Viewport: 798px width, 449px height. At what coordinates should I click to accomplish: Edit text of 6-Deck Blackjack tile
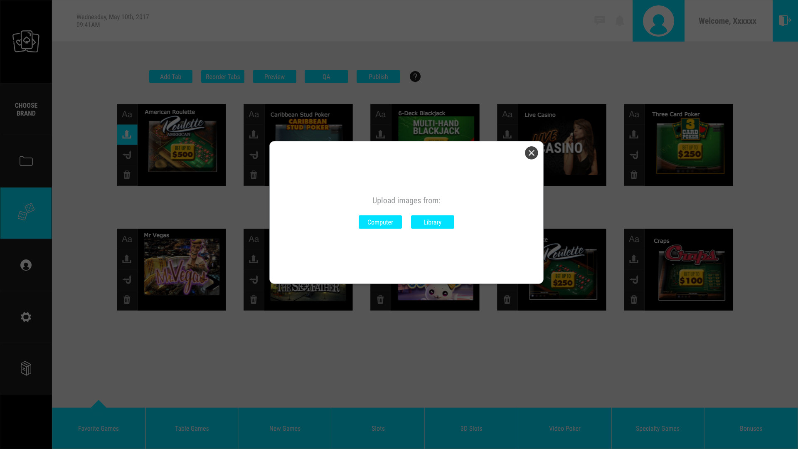click(x=380, y=114)
